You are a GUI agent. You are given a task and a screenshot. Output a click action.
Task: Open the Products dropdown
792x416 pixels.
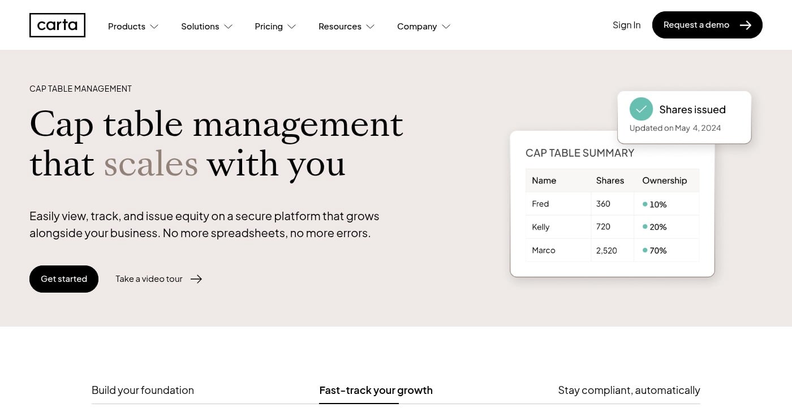click(133, 26)
